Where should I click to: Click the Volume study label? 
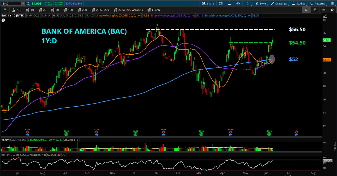click(6, 140)
